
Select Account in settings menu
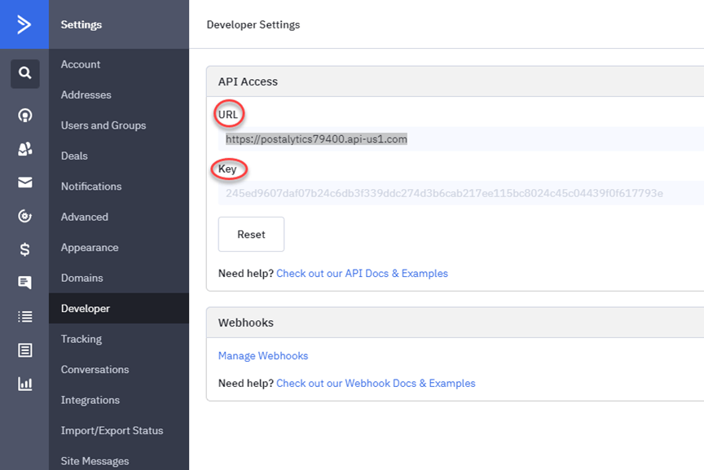pyautogui.click(x=81, y=64)
